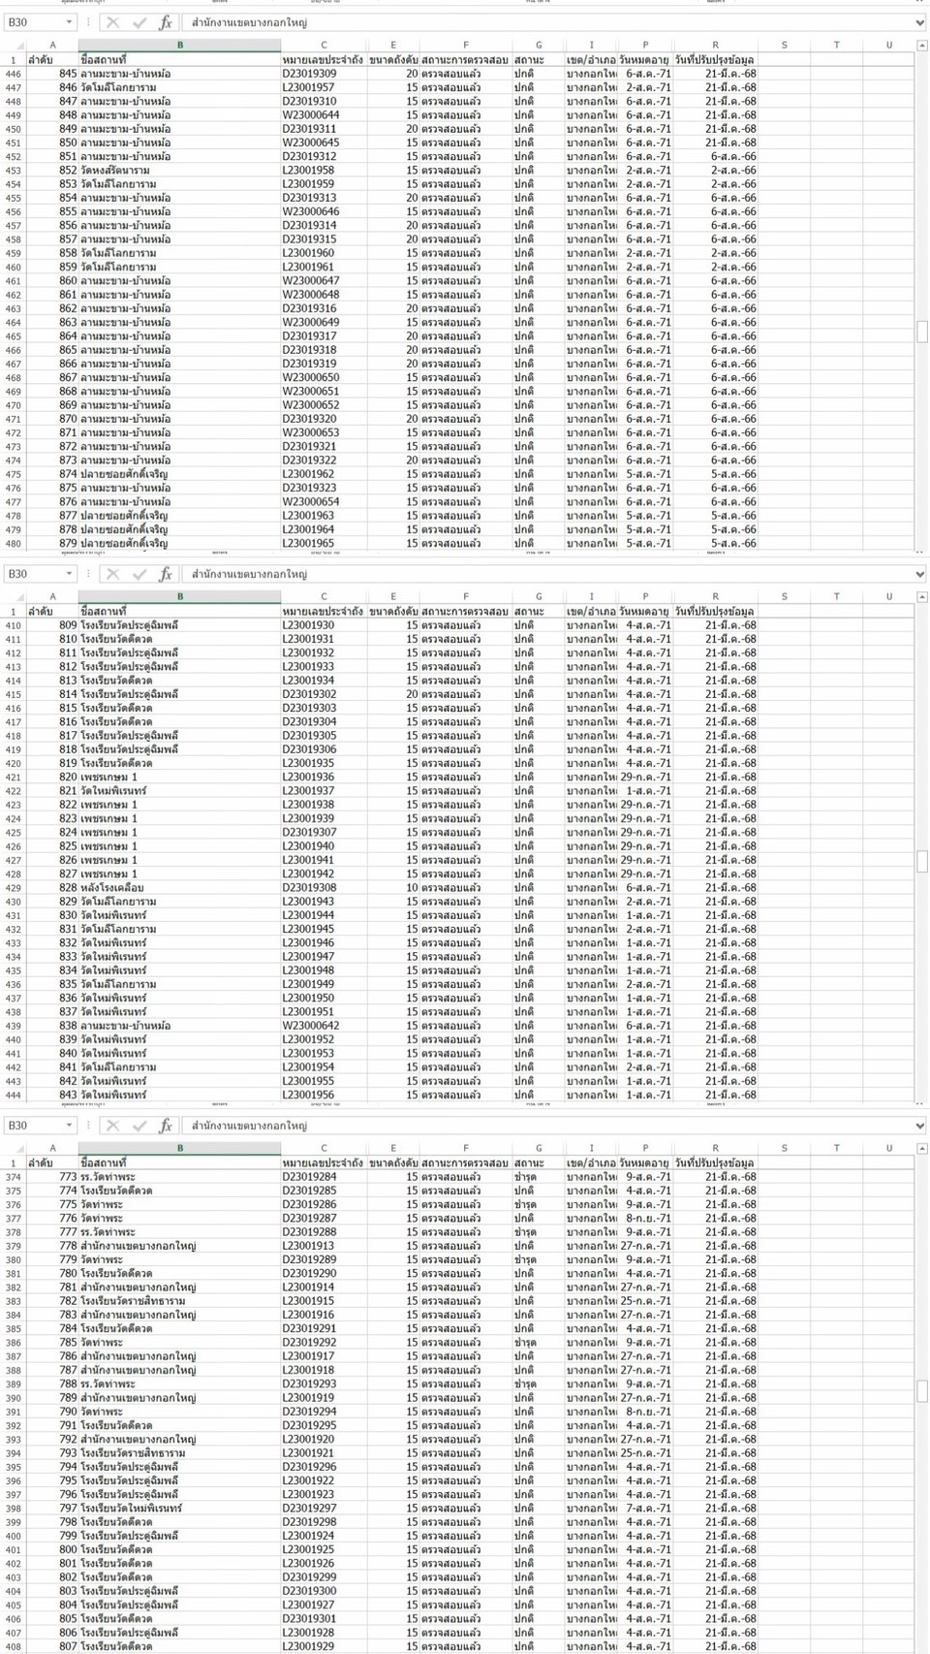Click cell D23019302

pos(324,694)
